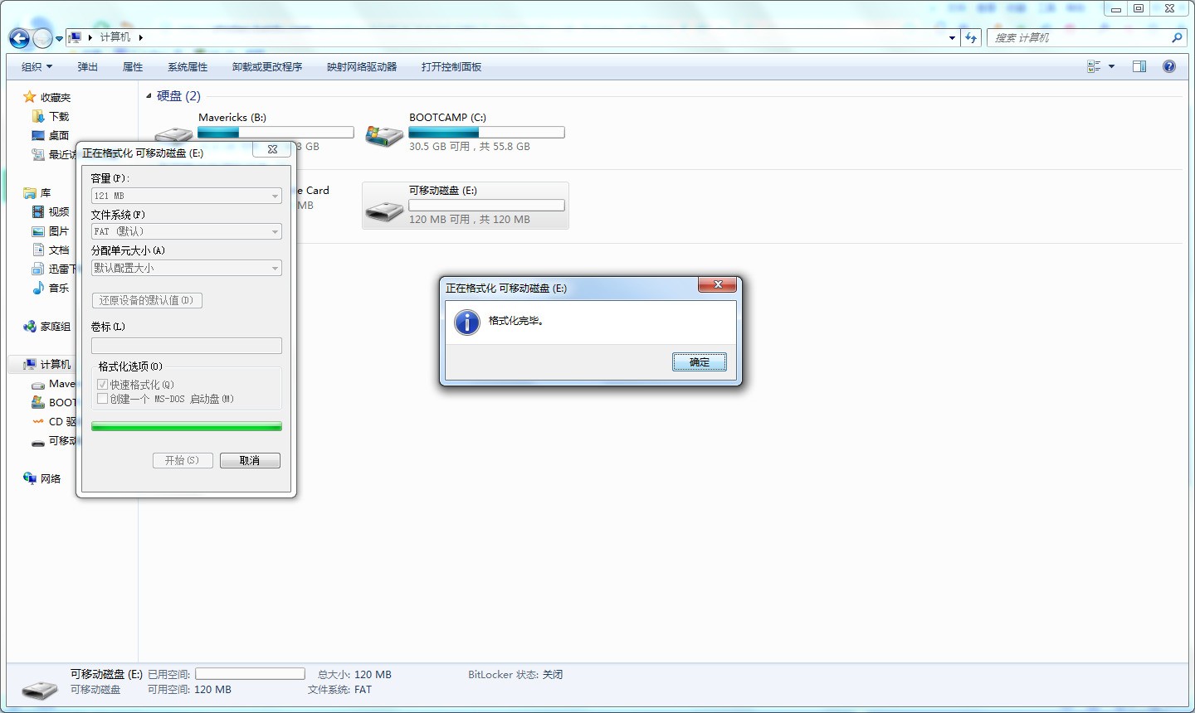Click 打开控制面板 in the command bar
Viewport: 1195px width, 713px height.
point(451,67)
